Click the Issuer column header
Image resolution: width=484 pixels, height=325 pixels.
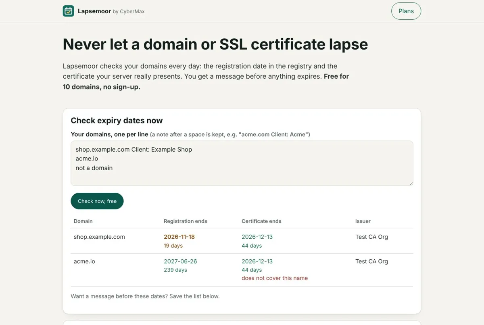pos(363,221)
